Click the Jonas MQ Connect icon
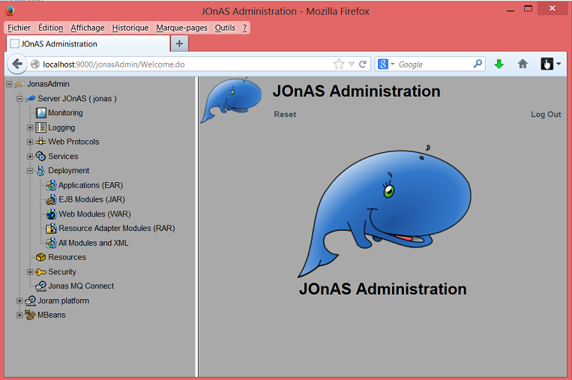Screen dimensions: 572x380 [41, 286]
